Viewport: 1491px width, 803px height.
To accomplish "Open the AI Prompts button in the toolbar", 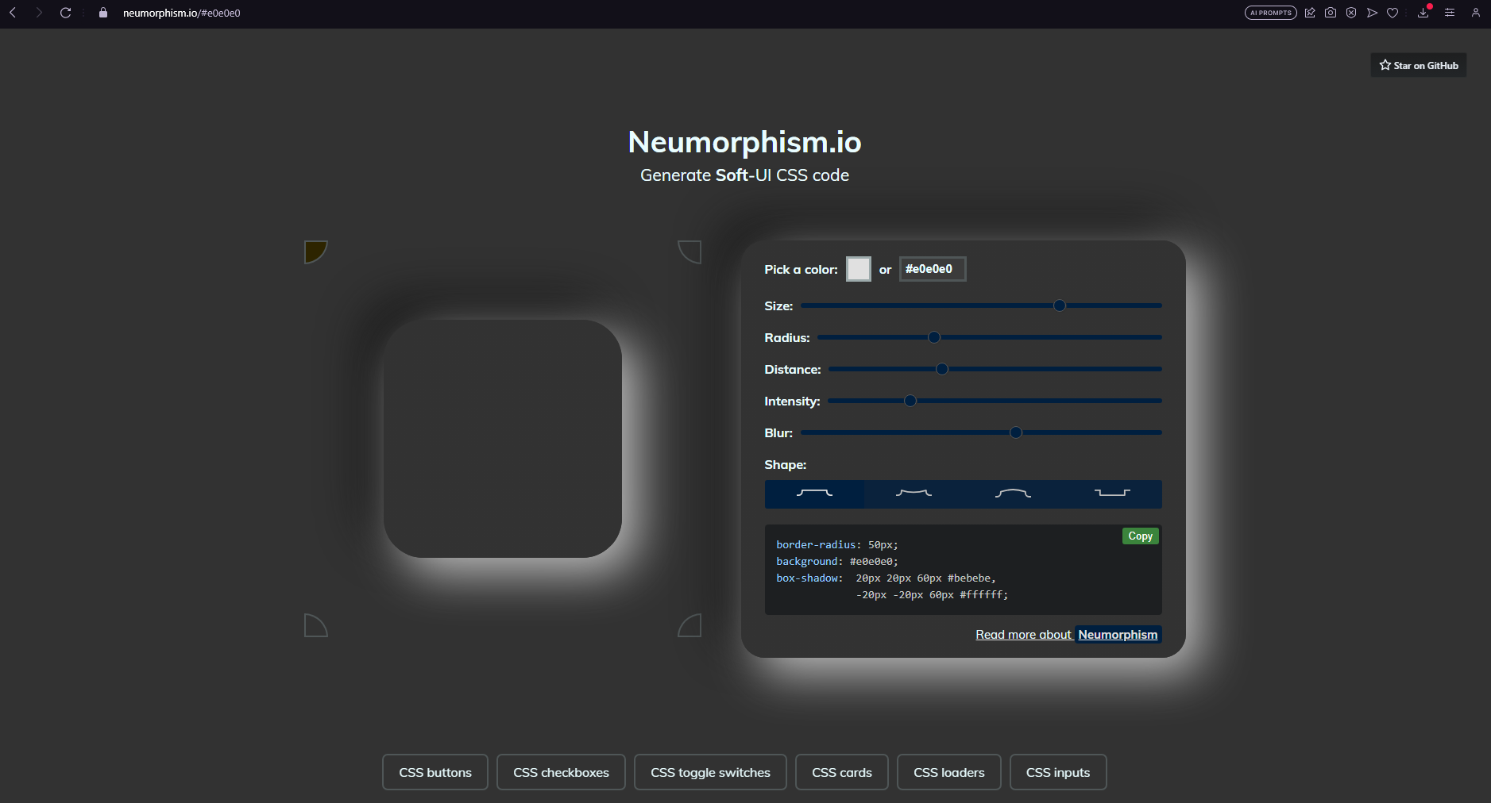I will coord(1271,13).
